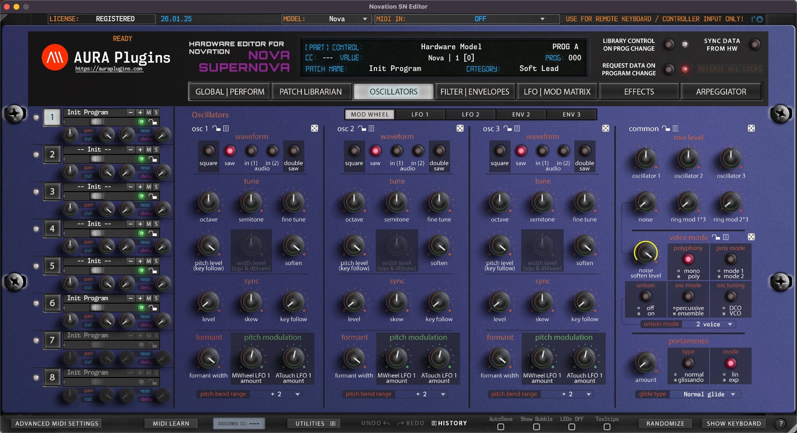The height and width of the screenshot is (433, 797).
Task: Click the lock icon next to osc 2
Action: [362, 128]
